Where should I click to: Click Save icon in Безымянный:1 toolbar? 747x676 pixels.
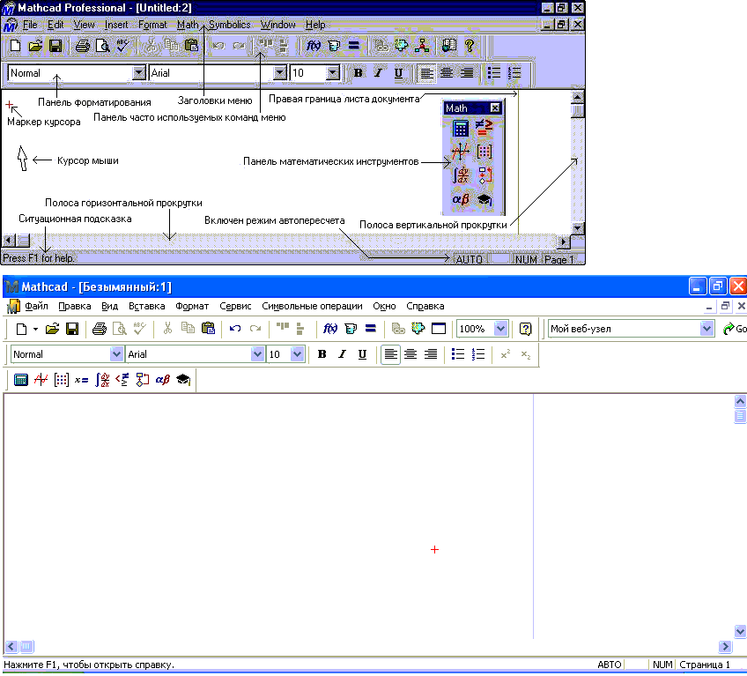[72, 329]
